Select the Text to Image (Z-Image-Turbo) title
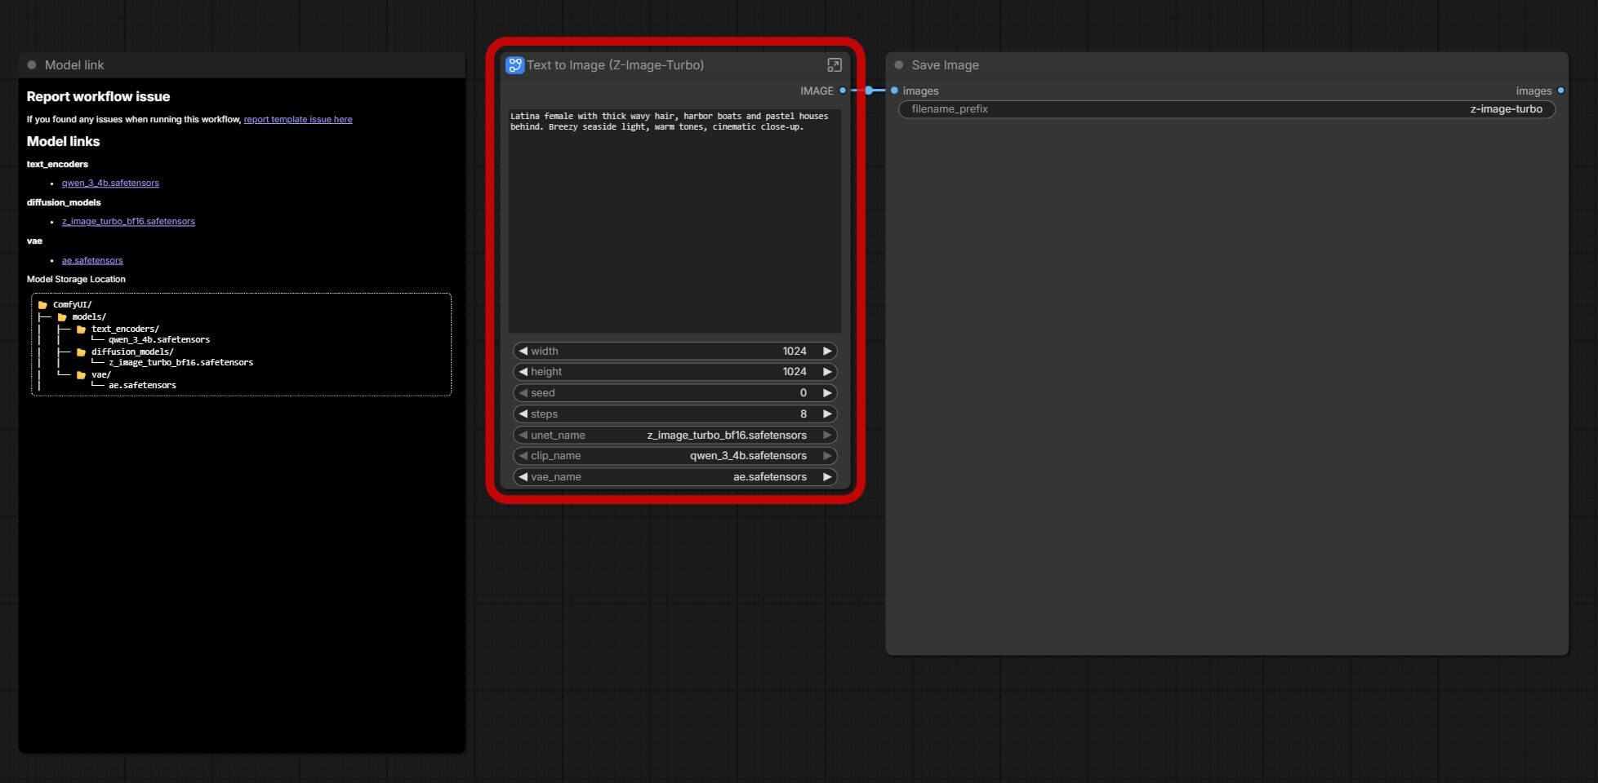This screenshot has width=1598, height=783. 615,65
